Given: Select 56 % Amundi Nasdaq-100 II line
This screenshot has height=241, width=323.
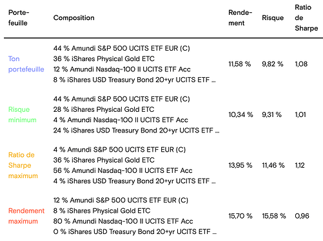Looking at the screenshot, I should 122,170.
